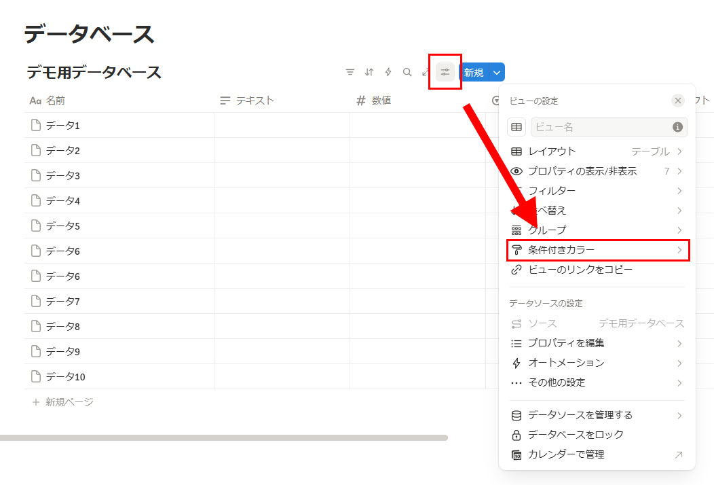
Task: Click the view layout icon beside view name
Action: pyautogui.click(x=516, y=127)
